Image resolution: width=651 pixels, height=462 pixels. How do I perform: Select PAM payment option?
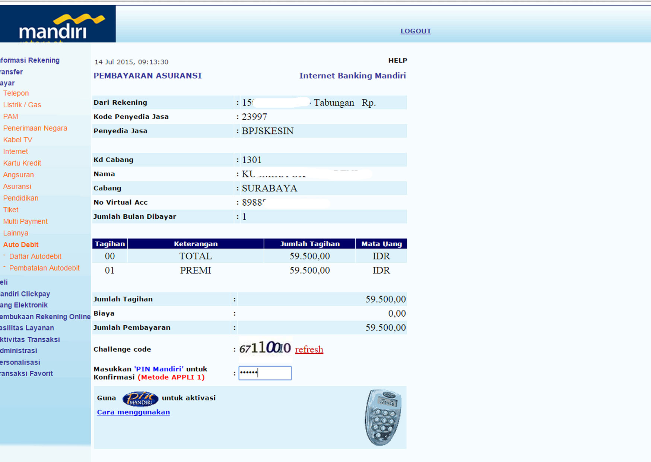click(10, 117)
